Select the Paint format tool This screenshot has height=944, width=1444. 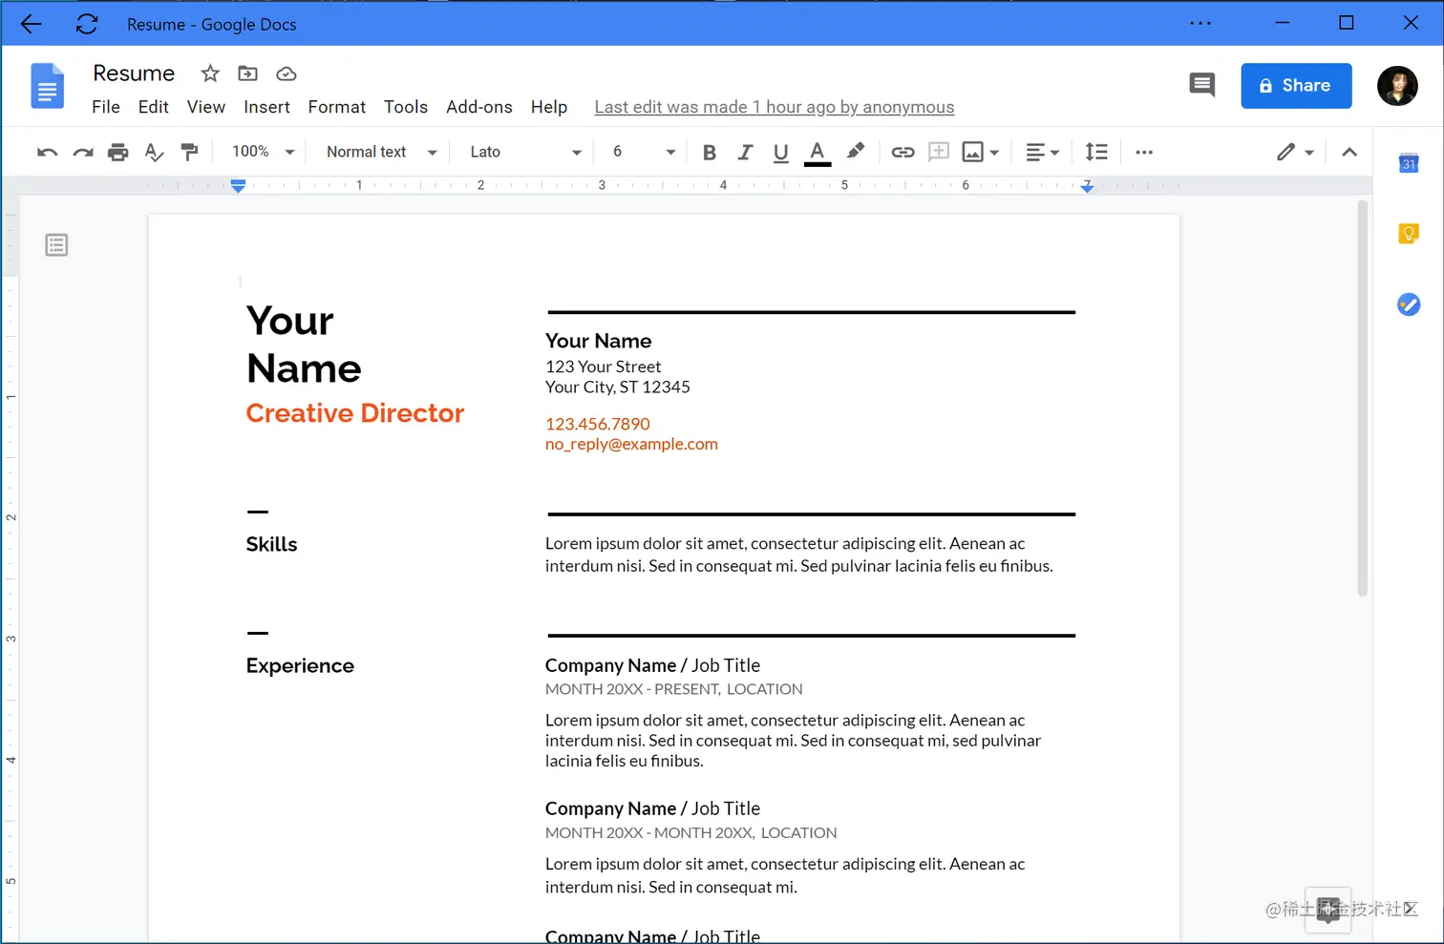coord(189,152)
